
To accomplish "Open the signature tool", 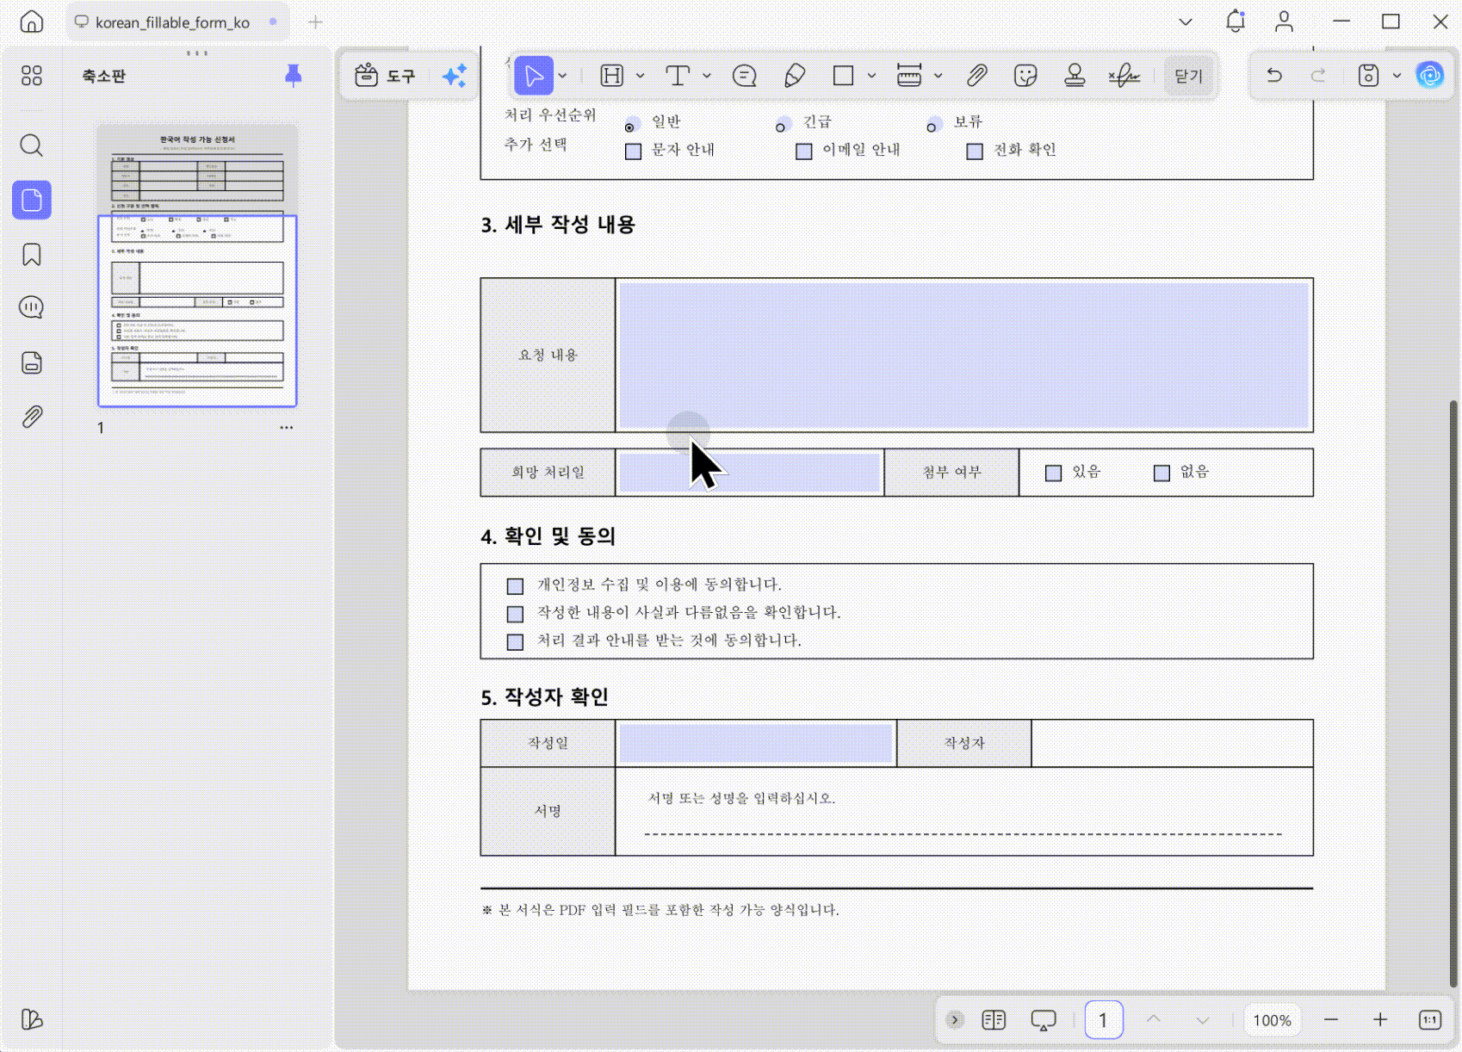I will point(1124,76).
